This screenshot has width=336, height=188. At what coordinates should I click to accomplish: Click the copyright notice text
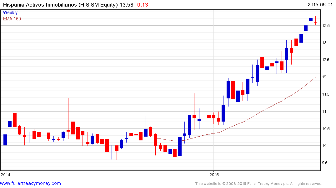point(259,184)
